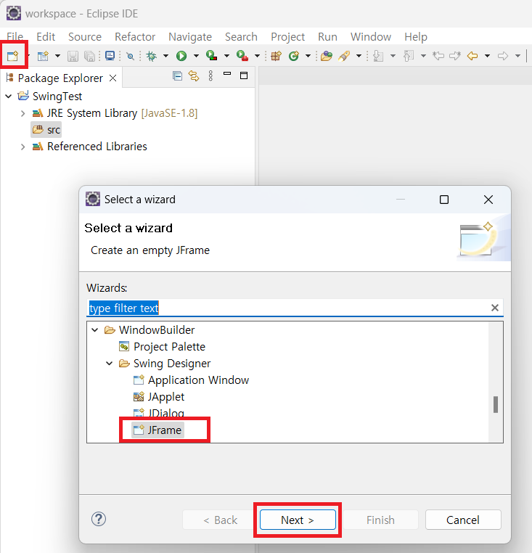
Task: Open the Coverage dropdown arrow
Action: tap(227, 56)
